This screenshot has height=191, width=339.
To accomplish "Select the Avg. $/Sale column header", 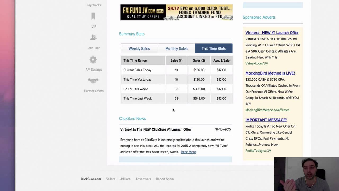I will point(221,60).
